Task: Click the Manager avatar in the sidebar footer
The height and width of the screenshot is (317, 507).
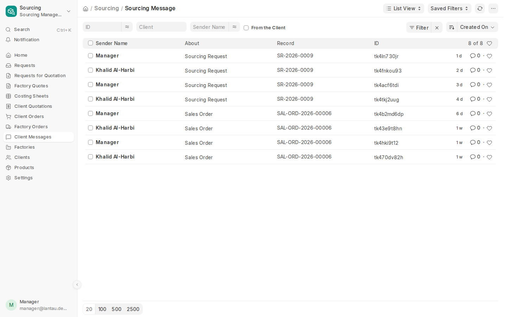Action: pyautogui.click(x=11, y=305)
